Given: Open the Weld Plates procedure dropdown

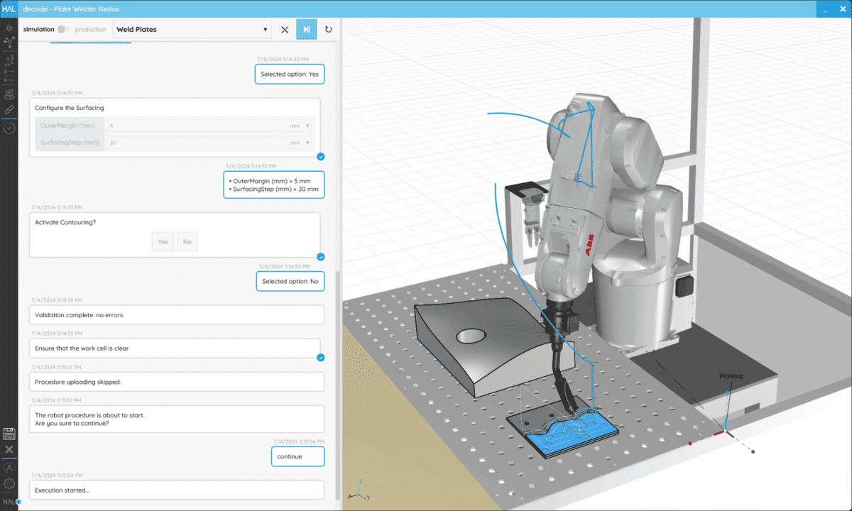Looking at the screenshot, I should [264, 29].
